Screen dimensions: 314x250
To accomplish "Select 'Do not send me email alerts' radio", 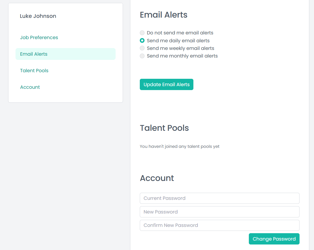I will [142, 33].
